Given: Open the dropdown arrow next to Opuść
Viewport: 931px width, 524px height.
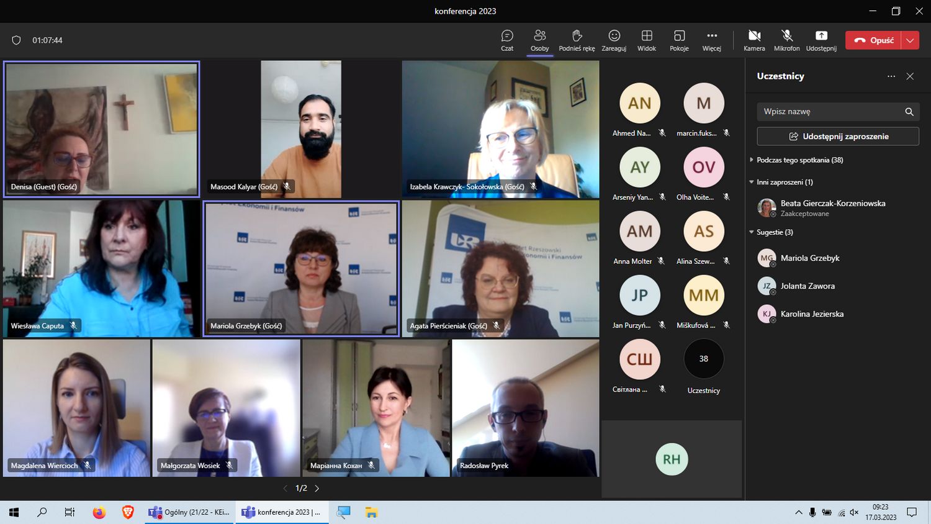Looking at the screenshot, I should (x=910, y=40).
